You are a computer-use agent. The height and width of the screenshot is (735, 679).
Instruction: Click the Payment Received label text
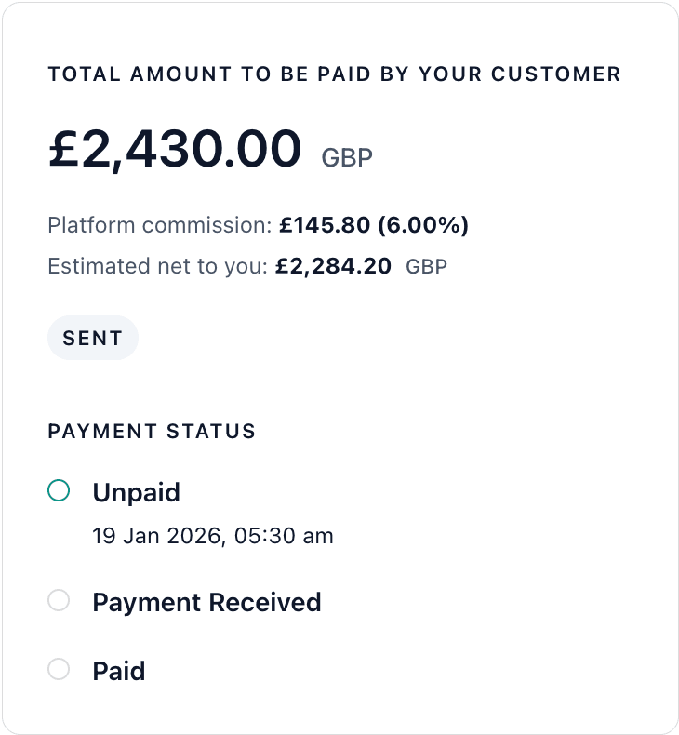206,602
